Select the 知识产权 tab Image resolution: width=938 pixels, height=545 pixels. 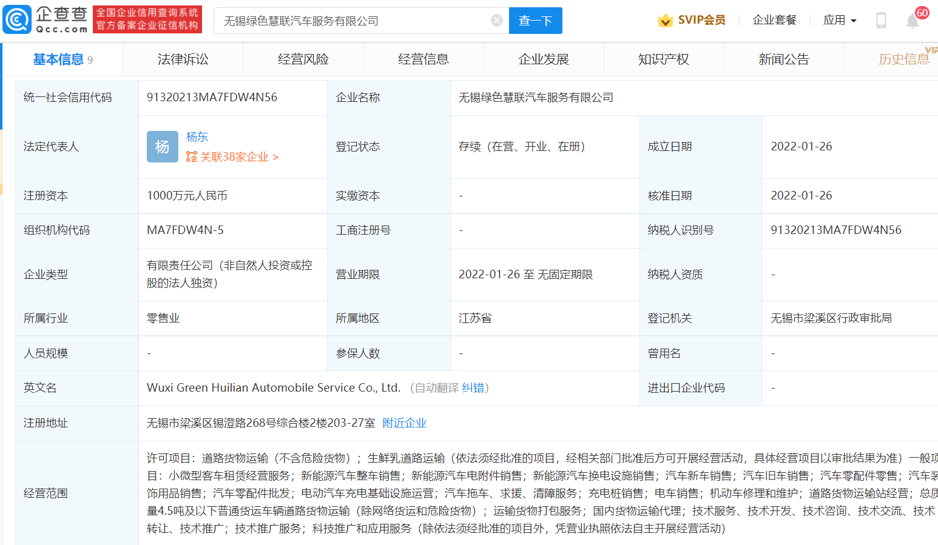tap(663, 59)
